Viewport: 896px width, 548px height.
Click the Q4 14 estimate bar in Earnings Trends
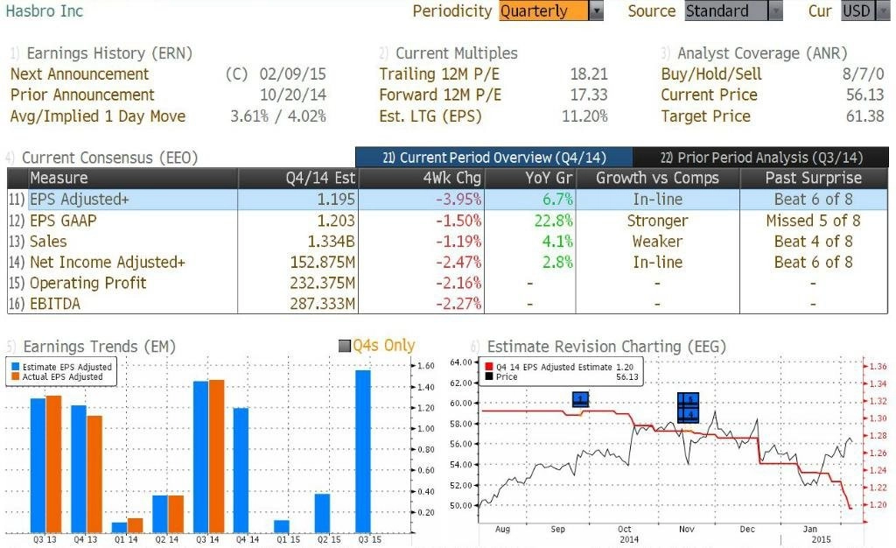(241, 470)
